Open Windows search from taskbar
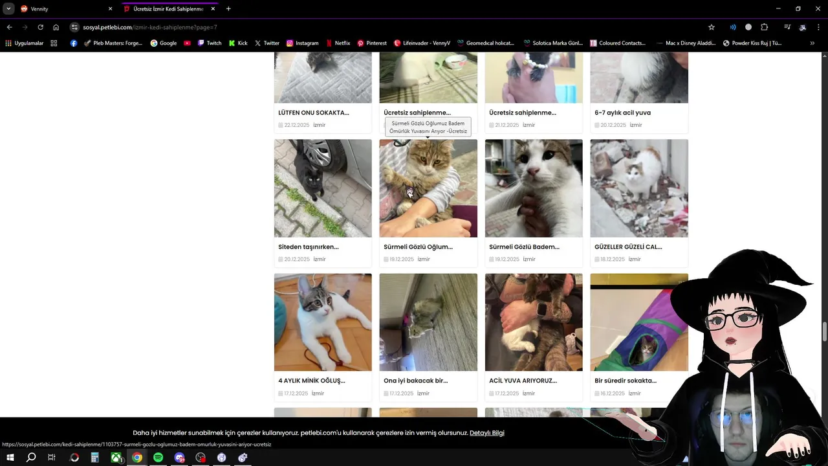 [31, 458]
